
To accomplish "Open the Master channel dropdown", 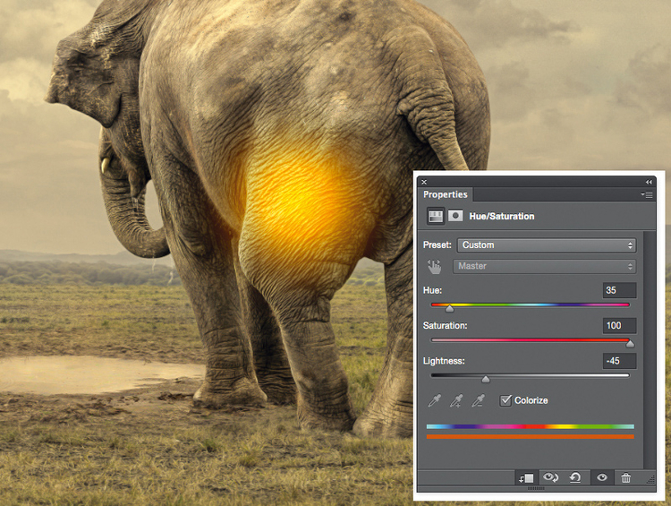I will coord(544,266).
